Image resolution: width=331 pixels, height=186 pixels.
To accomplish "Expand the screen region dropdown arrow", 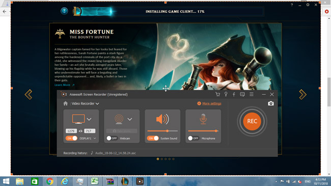I will tap(89, 119).
